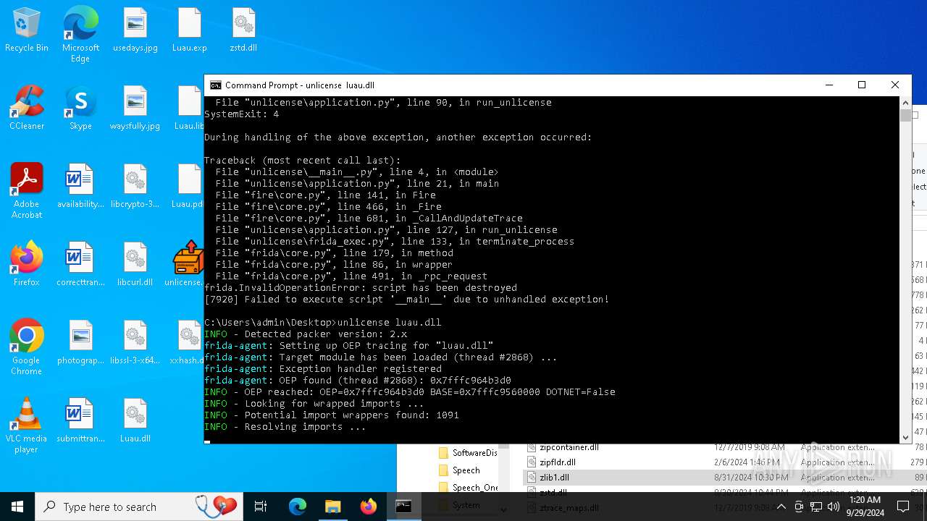Image resolution: width=927 pixels, height=521 pixels.
Task: Open File Explorer from taskbar
Action: click(333, 507)
